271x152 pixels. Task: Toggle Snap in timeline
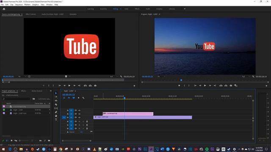coord(69,98)
